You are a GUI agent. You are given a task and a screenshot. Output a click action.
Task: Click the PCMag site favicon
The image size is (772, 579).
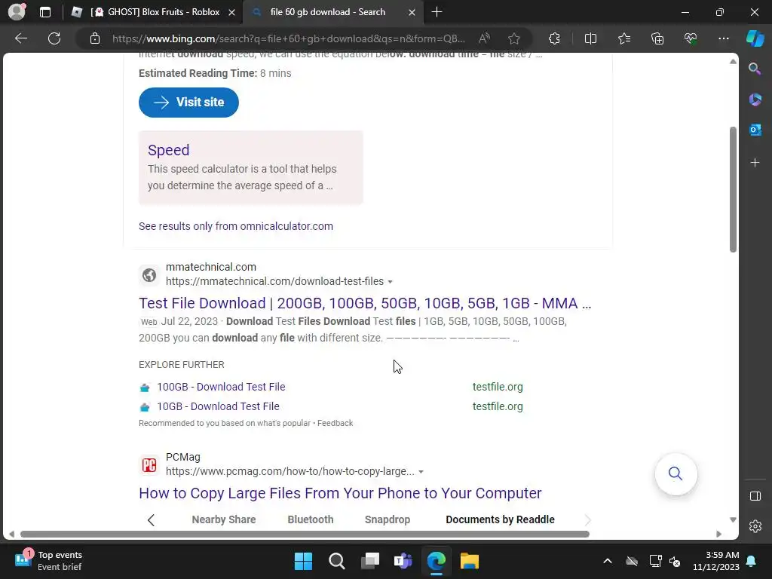click(149, 464)
